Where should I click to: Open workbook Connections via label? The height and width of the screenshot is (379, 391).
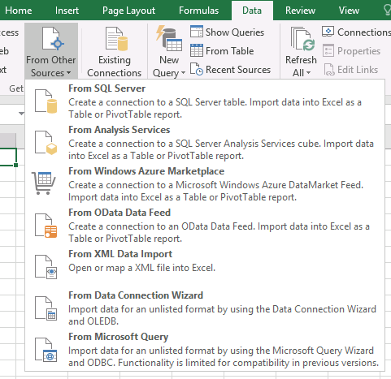click(364, 32)
